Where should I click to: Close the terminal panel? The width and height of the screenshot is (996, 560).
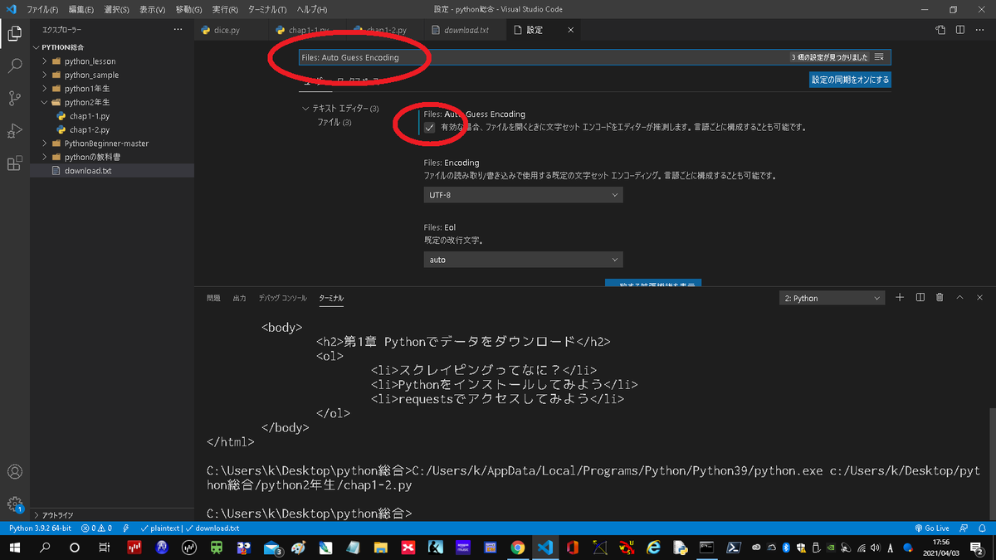pyautogui.click(x=980, y=298)
